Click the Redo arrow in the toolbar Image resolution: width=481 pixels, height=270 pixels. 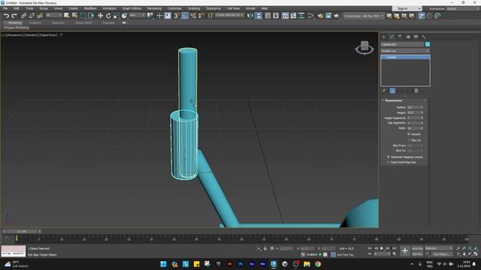[x=14, y=16]
